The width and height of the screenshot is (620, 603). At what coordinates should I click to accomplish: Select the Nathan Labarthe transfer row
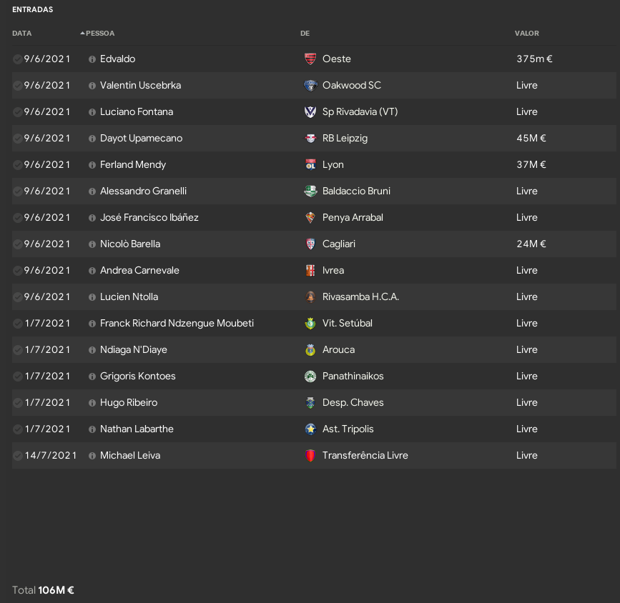coord(314,429)
